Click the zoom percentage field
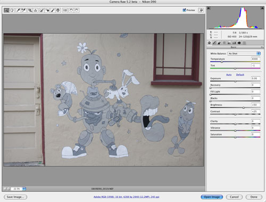The width and height of the screenshot is (266, 202). pyautogui.click(x=16, y=189)
